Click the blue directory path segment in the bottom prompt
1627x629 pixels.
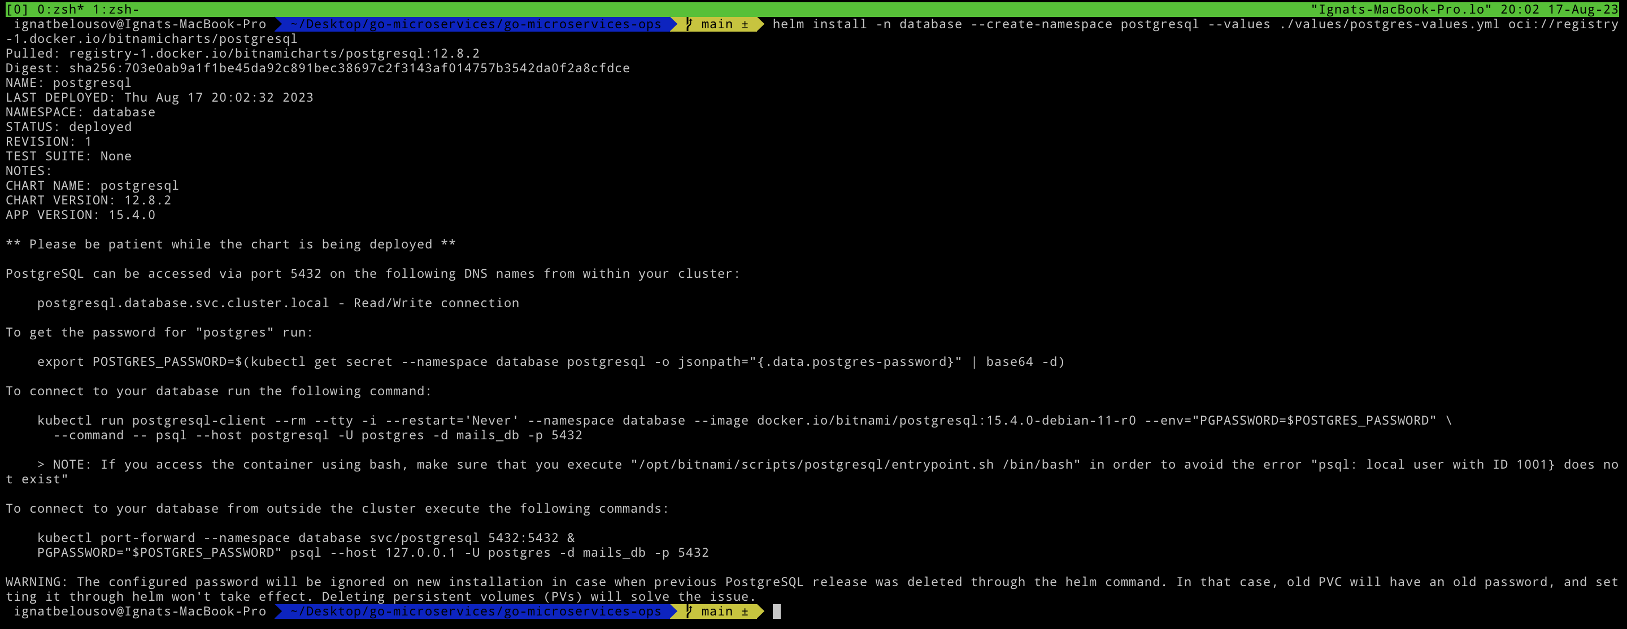(x=475, y=611)
